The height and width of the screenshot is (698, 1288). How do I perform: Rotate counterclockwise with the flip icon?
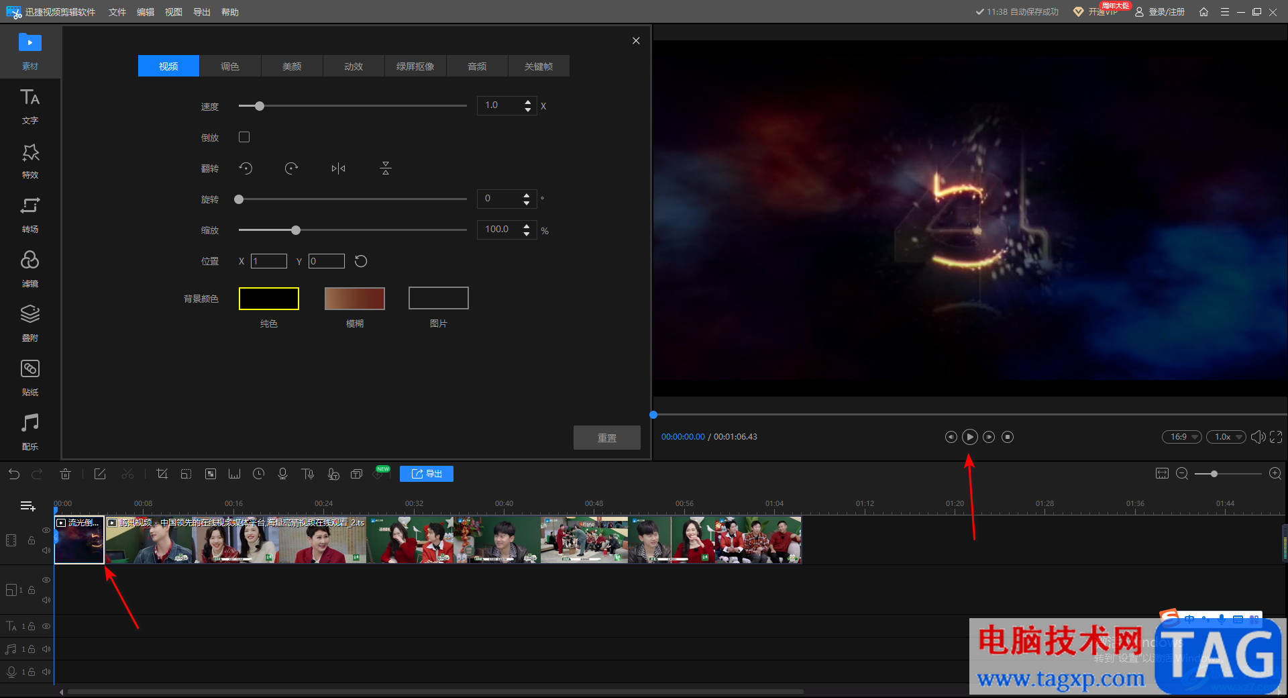coord(246,168)
